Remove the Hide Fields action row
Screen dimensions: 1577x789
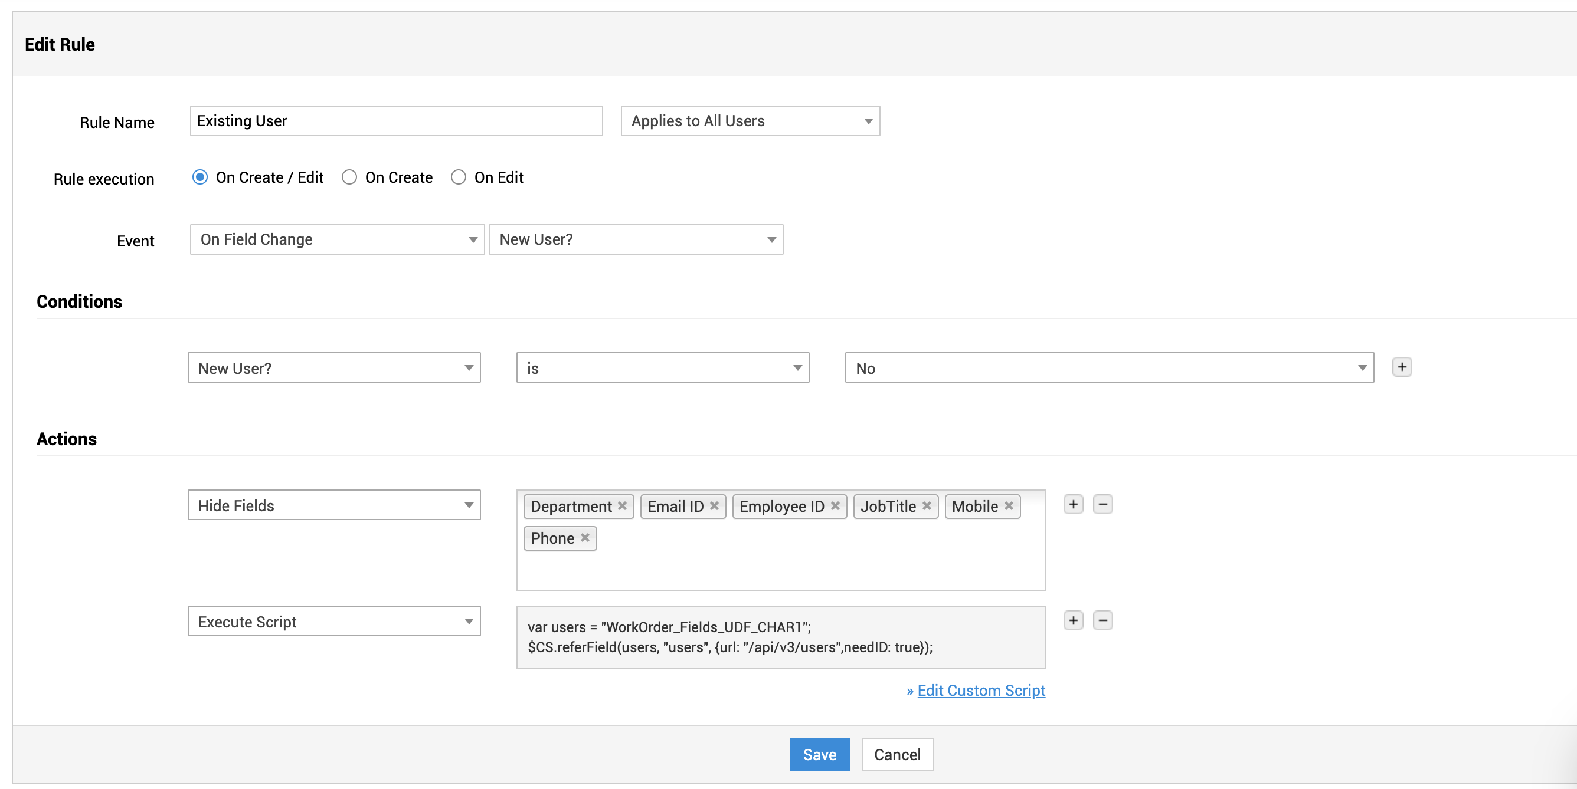point(1102,505)
